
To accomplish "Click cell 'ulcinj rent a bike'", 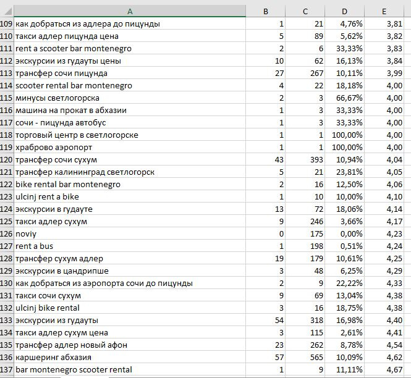I will coord(130,197).
